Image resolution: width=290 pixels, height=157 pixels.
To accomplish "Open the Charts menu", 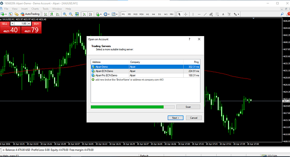I will click(35, 9).
